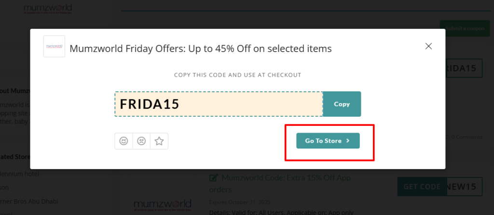
Task: Click the sad face rating icon
Action: (141, 141)
